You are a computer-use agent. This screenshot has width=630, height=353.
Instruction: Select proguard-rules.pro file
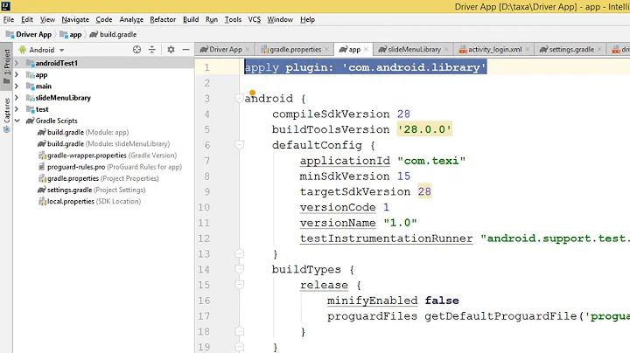pyautogui.click(x=109, y=167)
